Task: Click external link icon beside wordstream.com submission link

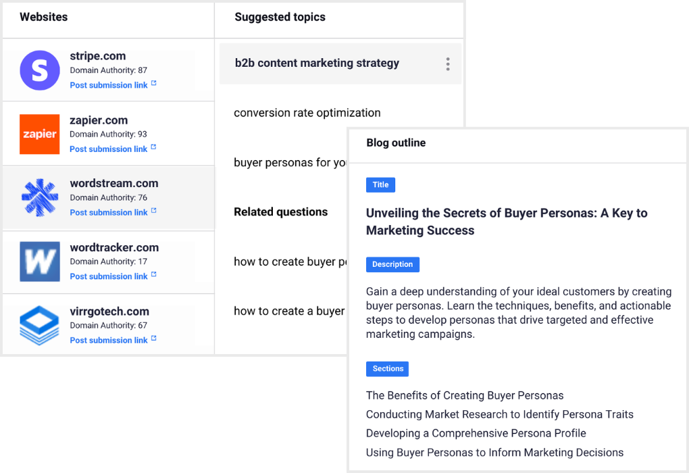Action: (x=154, y=211)
